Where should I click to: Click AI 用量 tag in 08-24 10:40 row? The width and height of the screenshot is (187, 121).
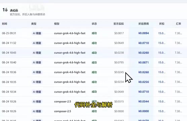click(x=37, y=63)
